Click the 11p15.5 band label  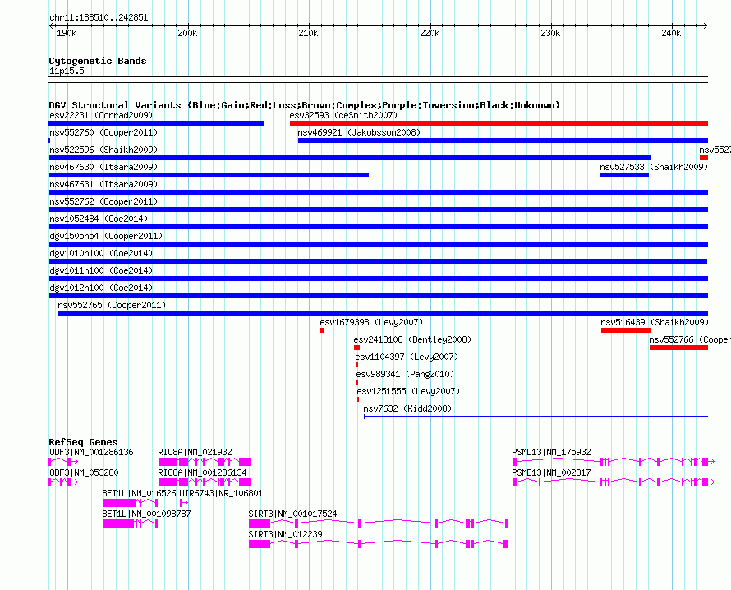[67, 71]
